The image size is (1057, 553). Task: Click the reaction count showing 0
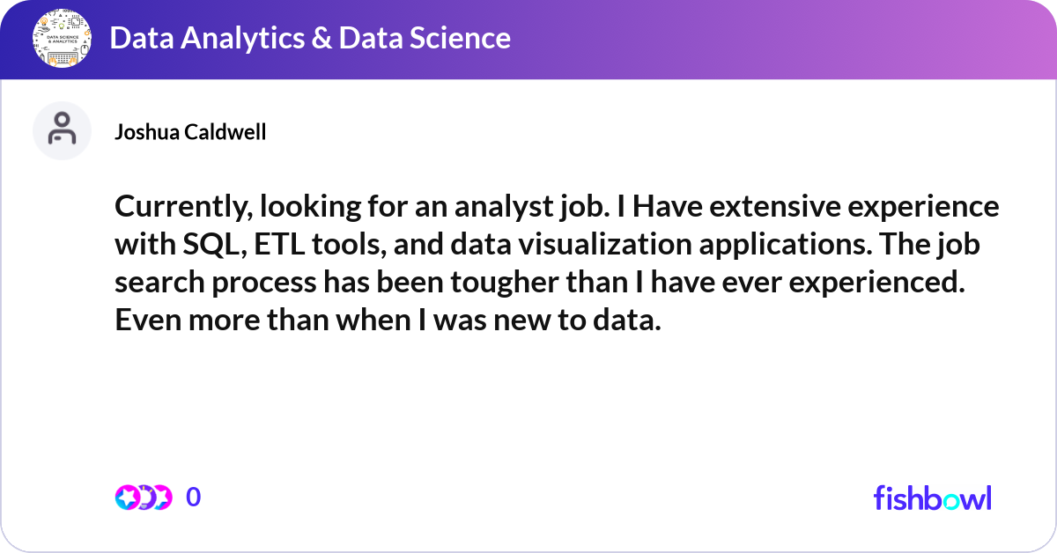(x=194, y=498)
